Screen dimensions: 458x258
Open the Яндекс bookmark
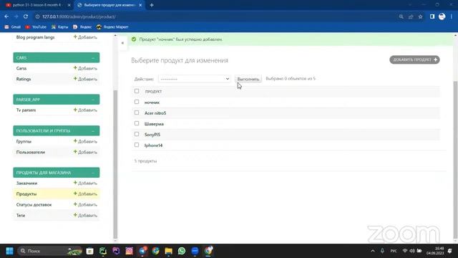(82, 27)
